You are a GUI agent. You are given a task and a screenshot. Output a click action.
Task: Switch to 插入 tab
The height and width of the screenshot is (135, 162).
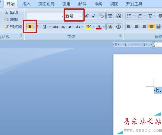pos(27,4)
